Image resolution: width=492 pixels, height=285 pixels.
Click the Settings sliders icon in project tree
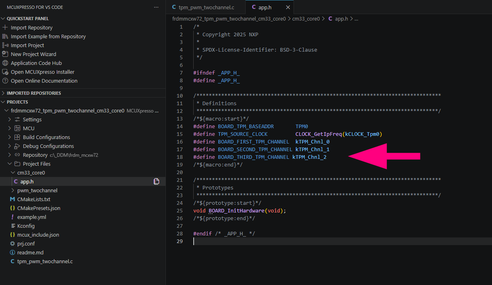coord(17,119)
